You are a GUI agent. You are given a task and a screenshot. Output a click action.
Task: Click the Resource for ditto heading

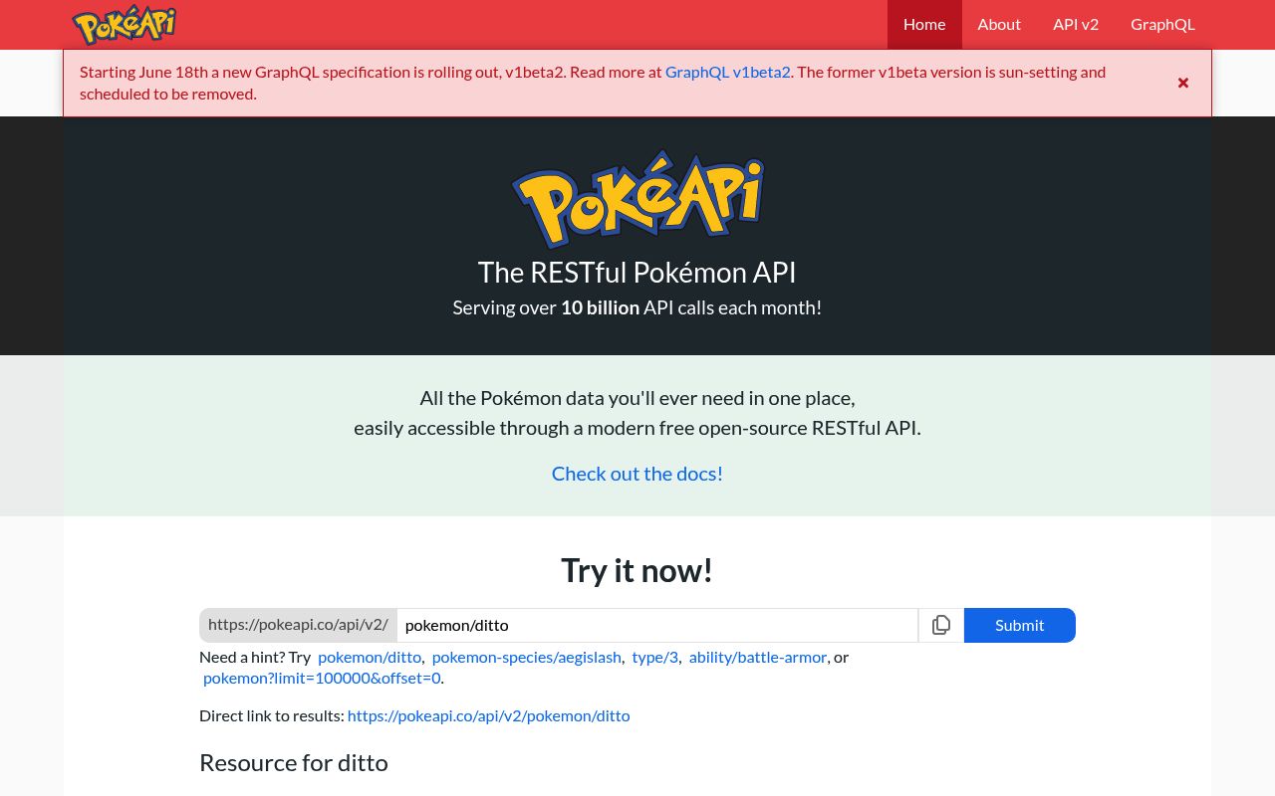coord(294,762)
